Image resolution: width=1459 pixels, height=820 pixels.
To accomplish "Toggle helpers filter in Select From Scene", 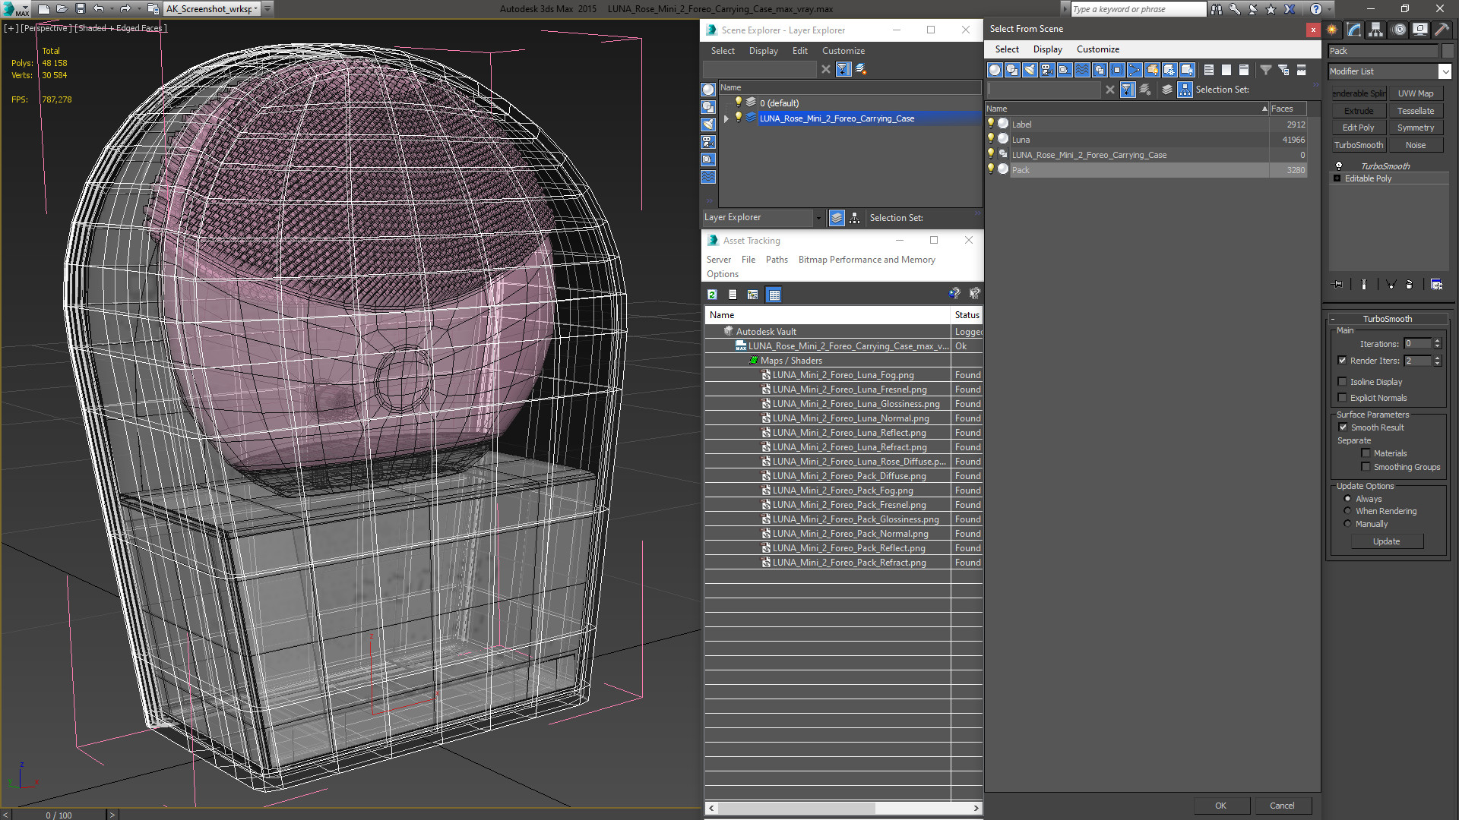I will click(1065, 70).
